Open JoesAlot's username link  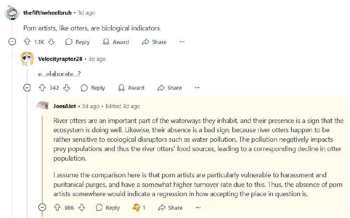click(65, 106)
